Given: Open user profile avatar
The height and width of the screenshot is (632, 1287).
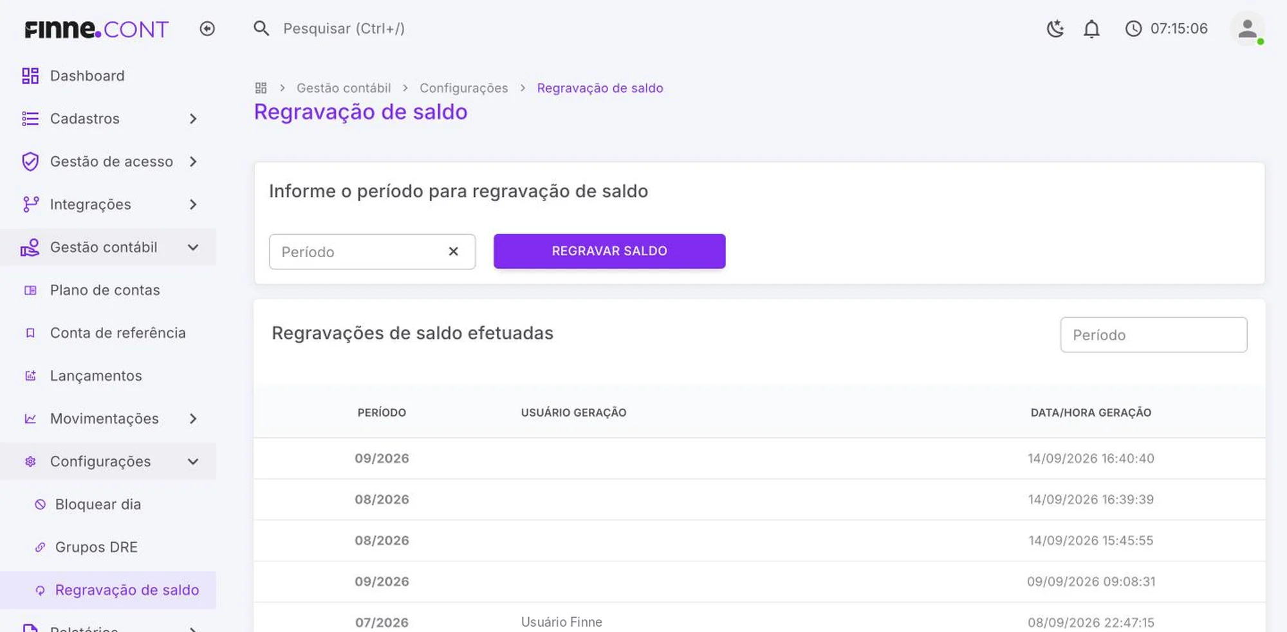Looking at the screenshot, I should [1247, 29].
